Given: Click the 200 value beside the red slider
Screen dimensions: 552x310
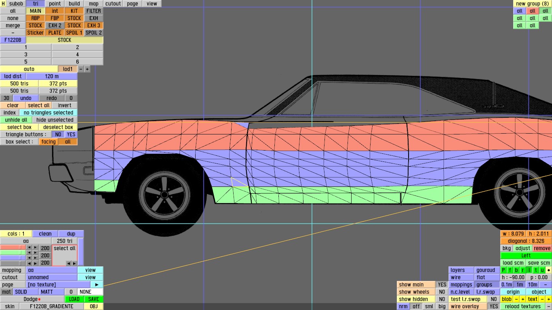Looking at the screenshot, I should click(x=45, y=248).
